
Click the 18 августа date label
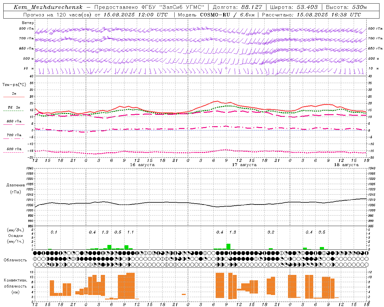346,165
